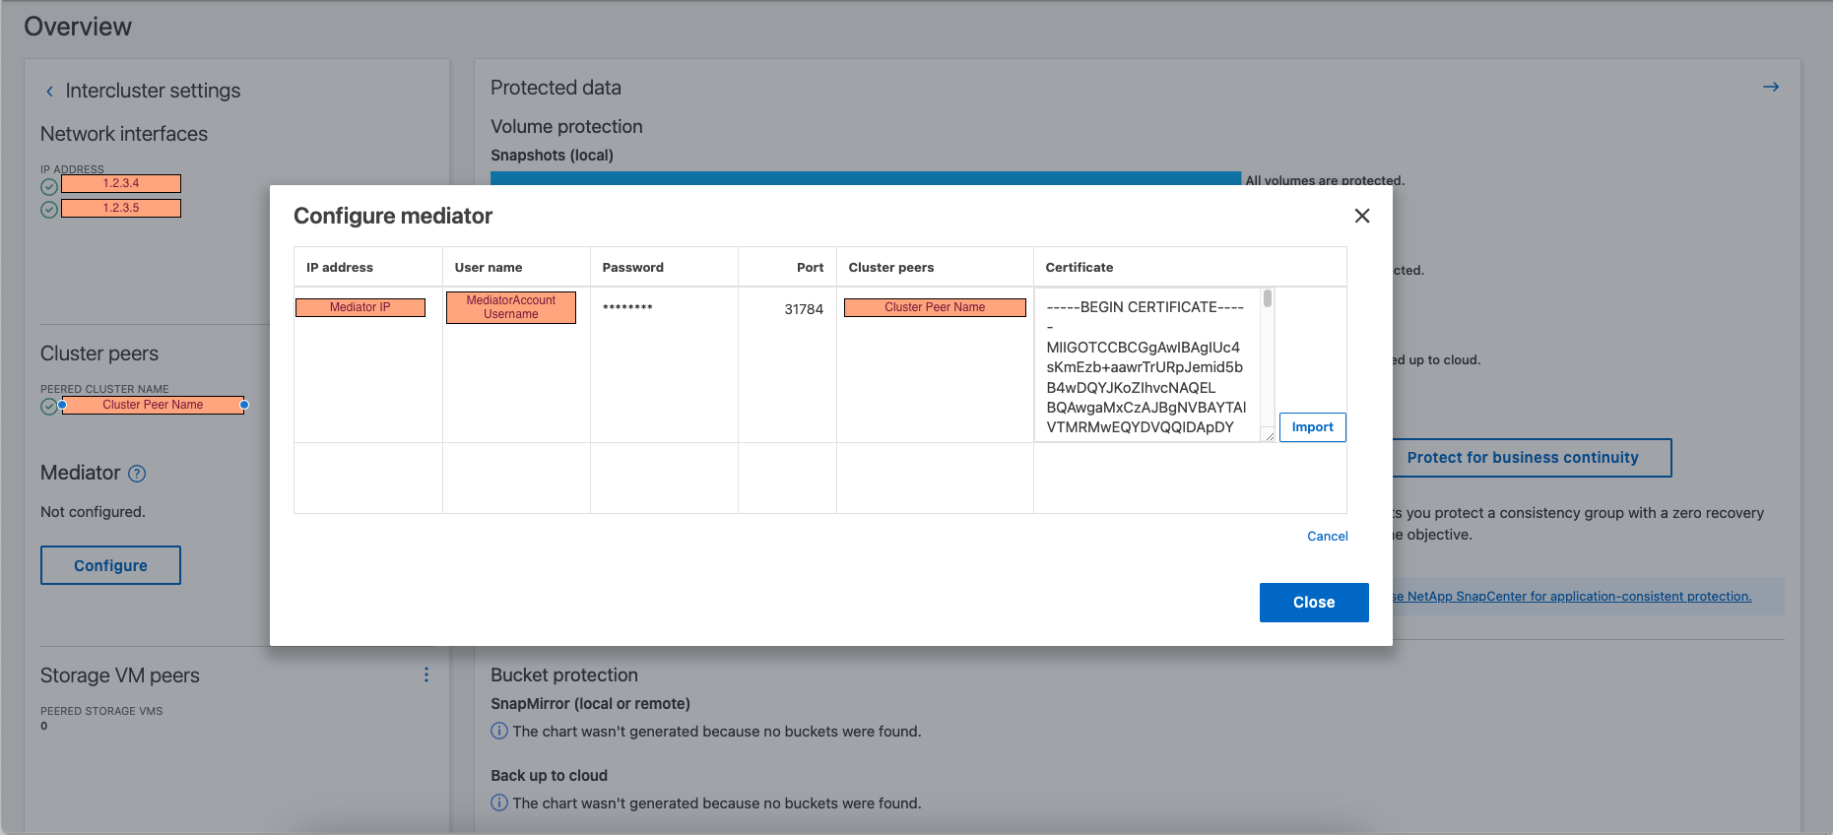The width and height of the screenshot is (1833, 835).
Task: Open the Storage VM peers kebab menu
Action: point(426,674)
